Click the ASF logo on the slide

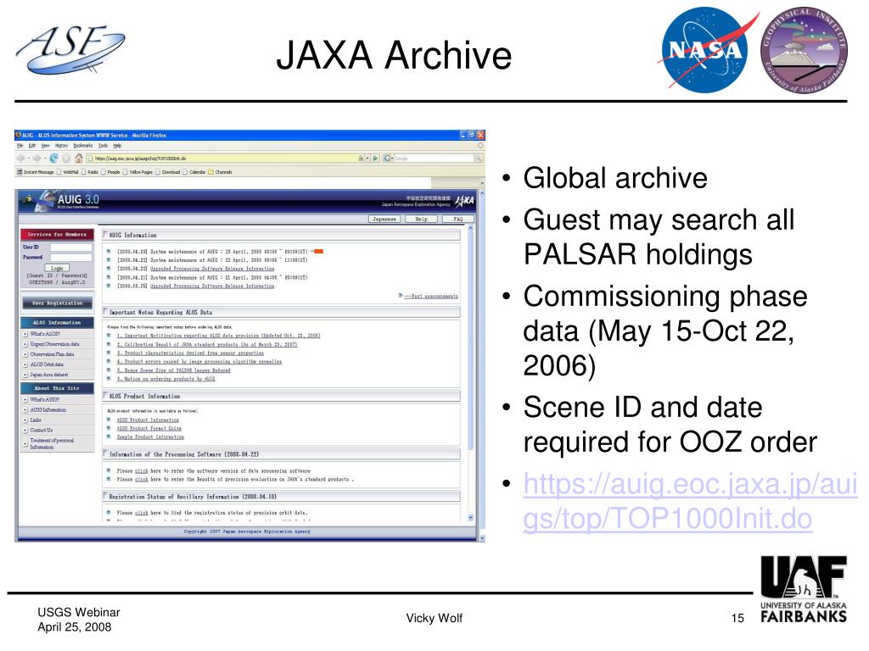(70, 48)
